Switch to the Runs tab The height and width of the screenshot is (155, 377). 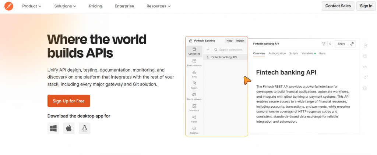click(323, 54)
